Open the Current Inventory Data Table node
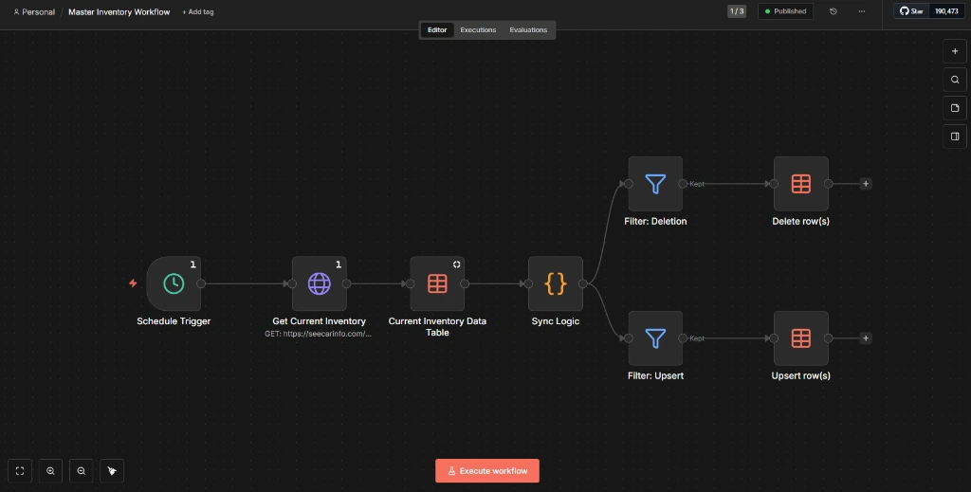Image resolution: width=971 pixels, height=492 pixels. coord(437,283)
